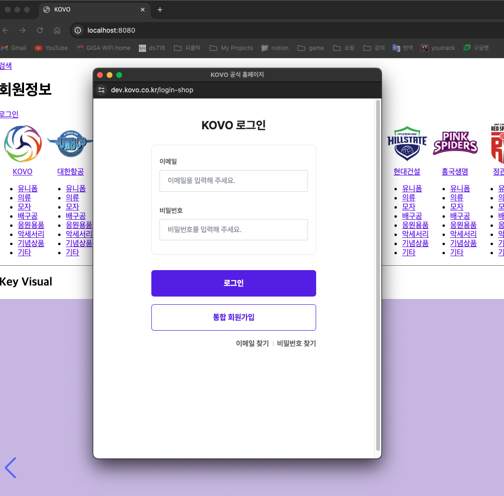Click the 통합 회원가입 signup button

click(x=234, y=317)
